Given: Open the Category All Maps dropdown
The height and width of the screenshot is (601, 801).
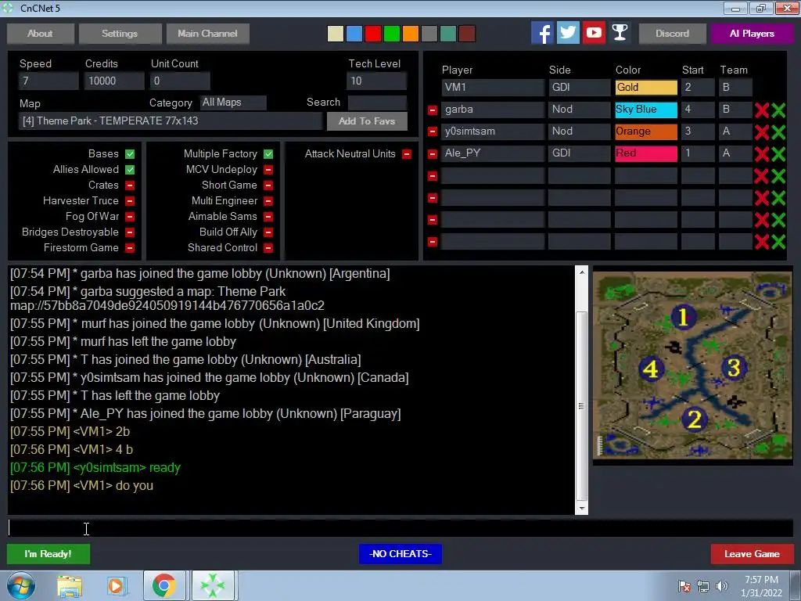Looking at the screenshot, I should click(x=233, y=103).
